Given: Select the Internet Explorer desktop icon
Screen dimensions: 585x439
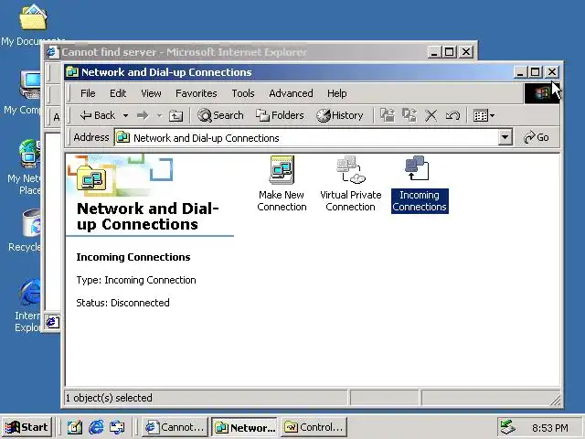Looking at the screenshot, I should click(x=27, y=305).
